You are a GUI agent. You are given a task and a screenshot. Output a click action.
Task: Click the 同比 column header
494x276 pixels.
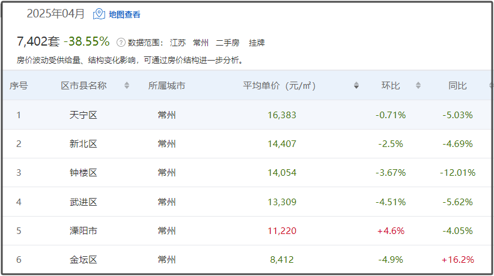(x=457, y=86)
